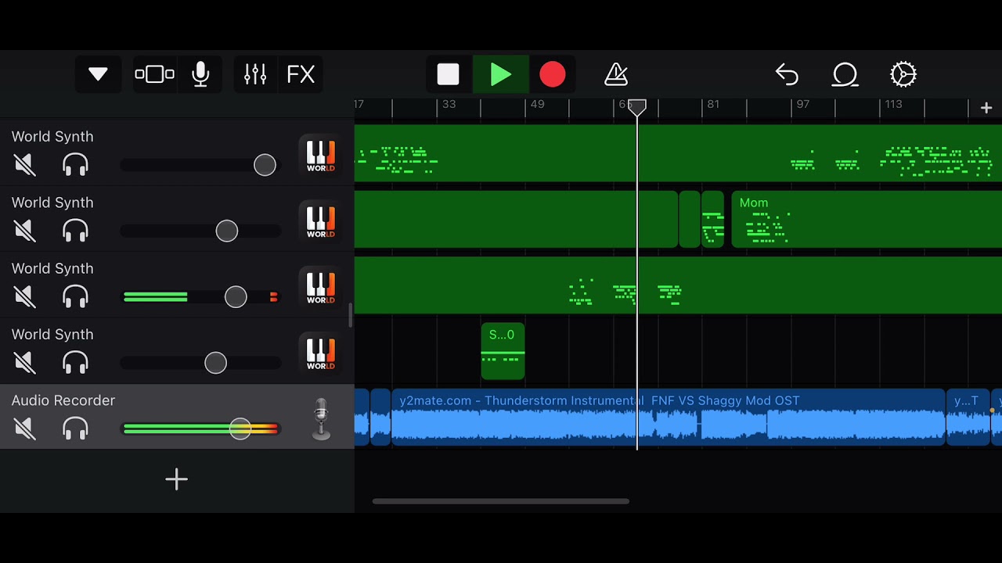
Task: Add a new track with plus button
Action: click(x=177, y=479)
